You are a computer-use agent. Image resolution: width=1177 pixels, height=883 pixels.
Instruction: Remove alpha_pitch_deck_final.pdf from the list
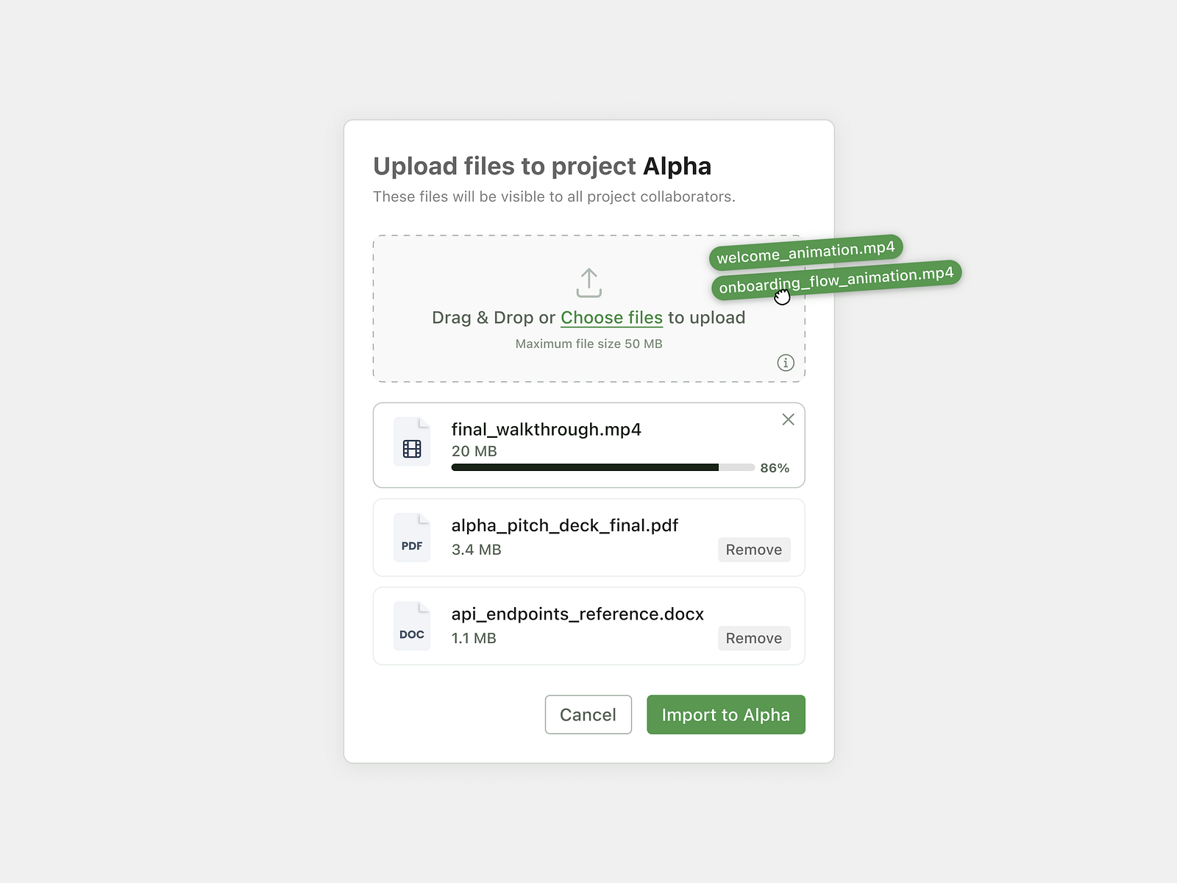point(754,550)
